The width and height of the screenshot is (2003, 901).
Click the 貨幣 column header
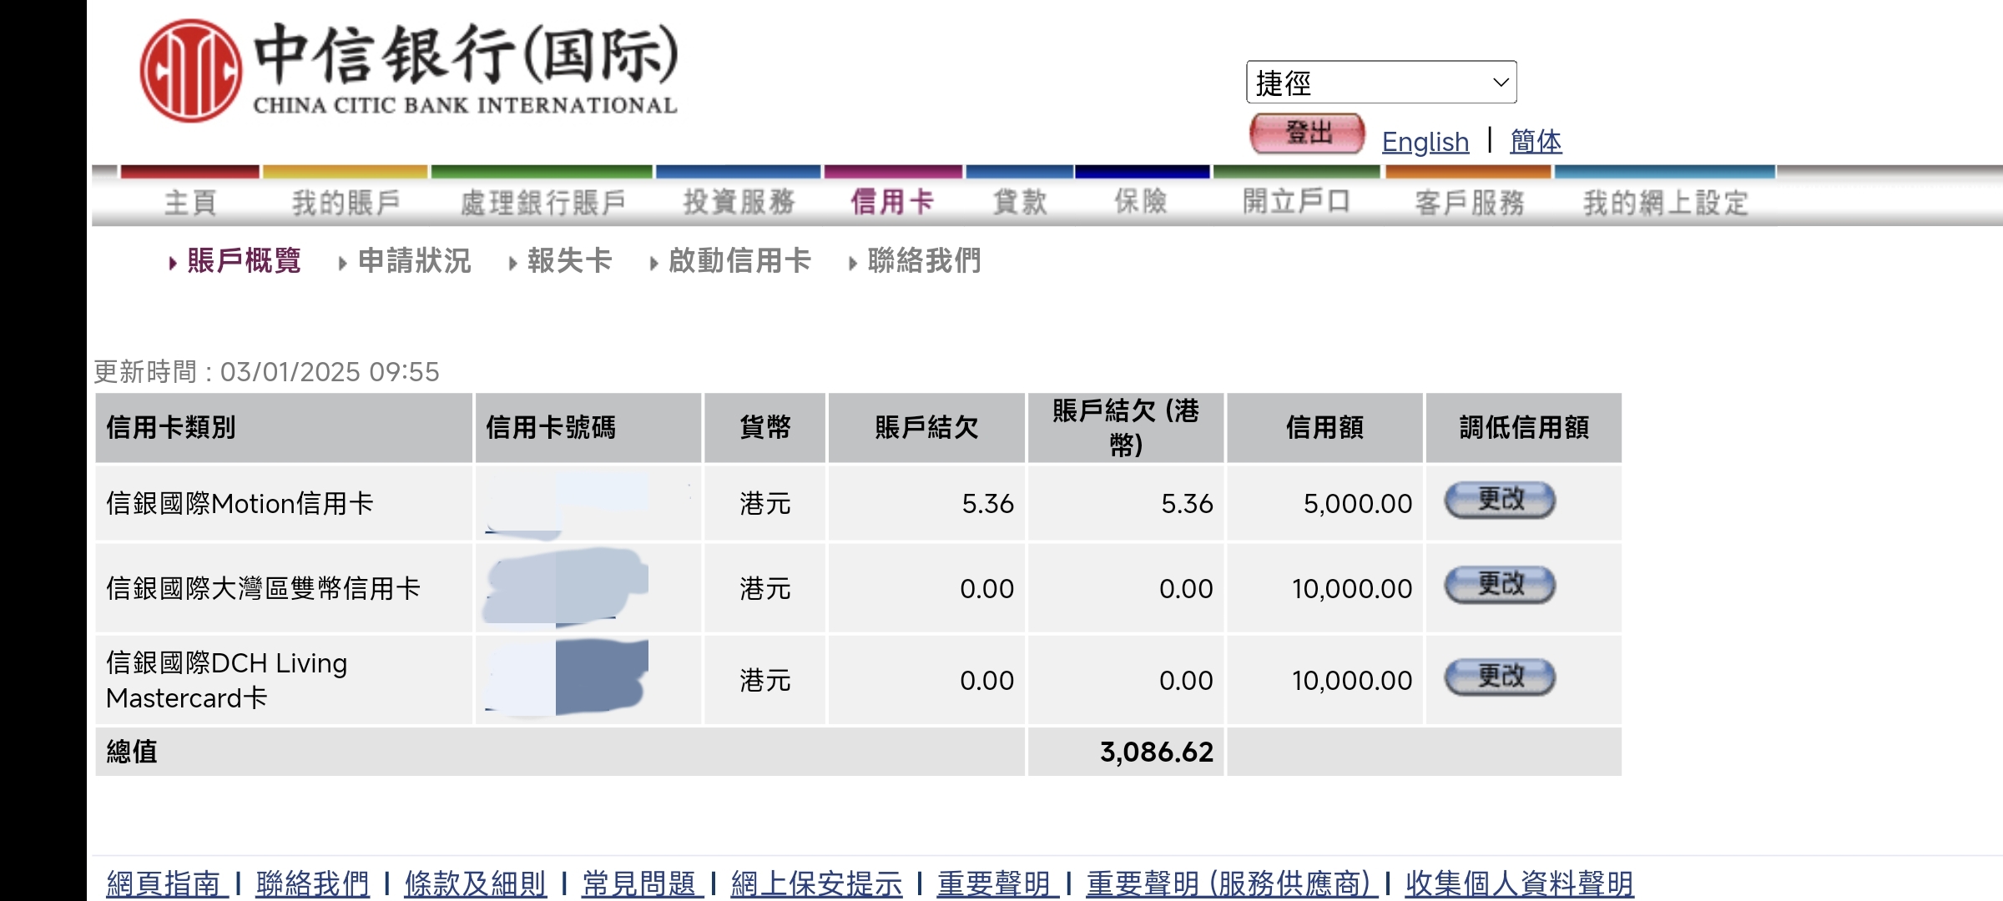pos(765,428)
